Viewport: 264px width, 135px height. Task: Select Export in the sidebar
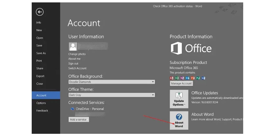click(40, 76)
